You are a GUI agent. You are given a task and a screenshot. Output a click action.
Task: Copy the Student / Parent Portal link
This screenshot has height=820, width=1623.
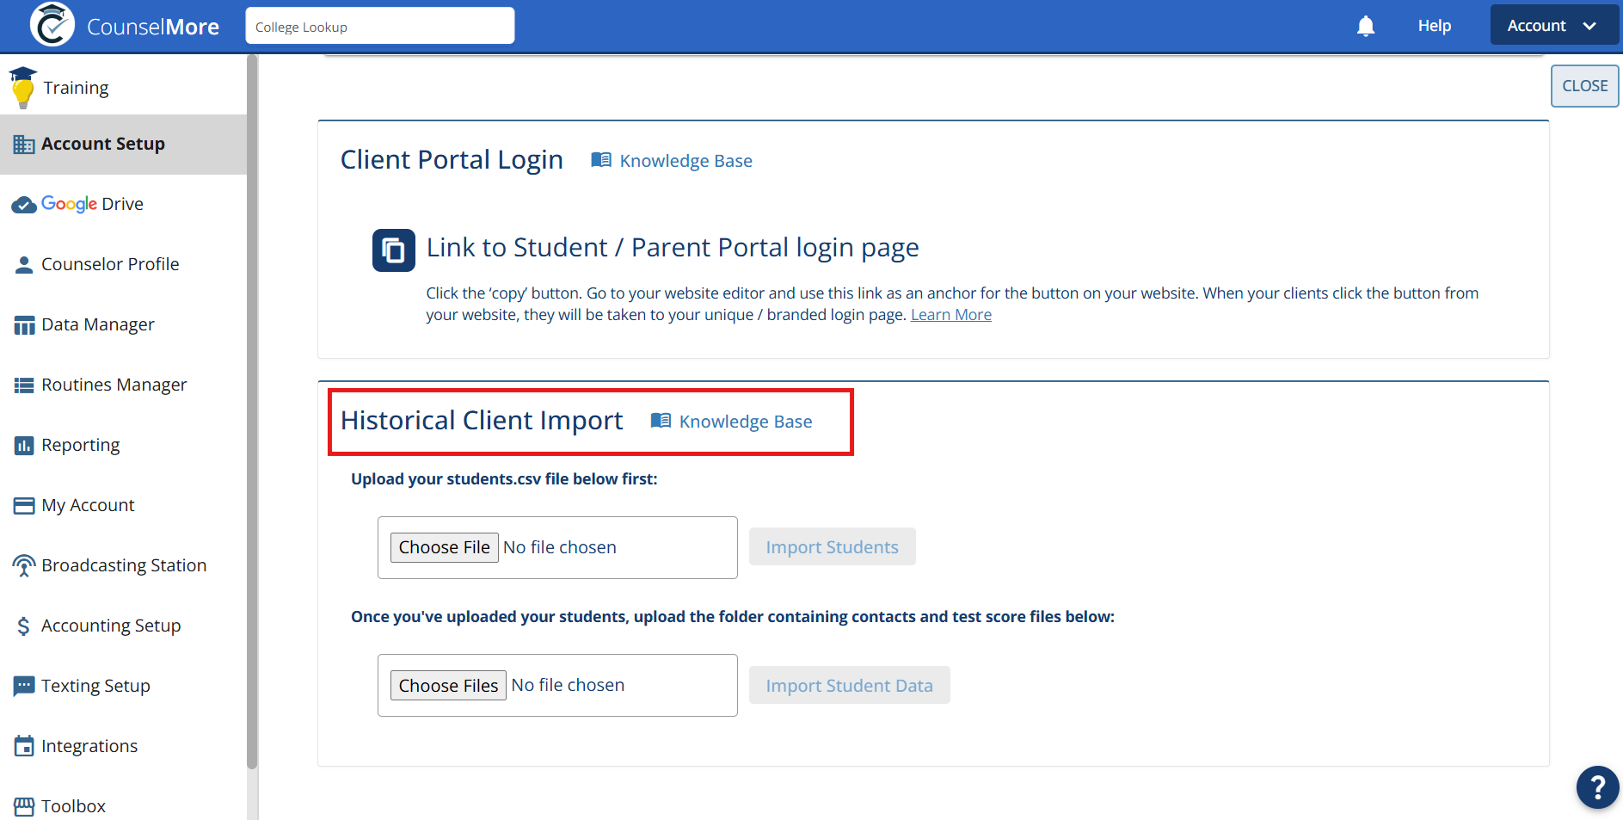pyautogui.click(x=394, y=250)
